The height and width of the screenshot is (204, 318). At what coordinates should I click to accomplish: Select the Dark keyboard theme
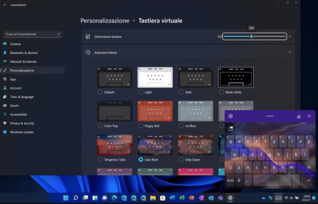click(182, 92)
